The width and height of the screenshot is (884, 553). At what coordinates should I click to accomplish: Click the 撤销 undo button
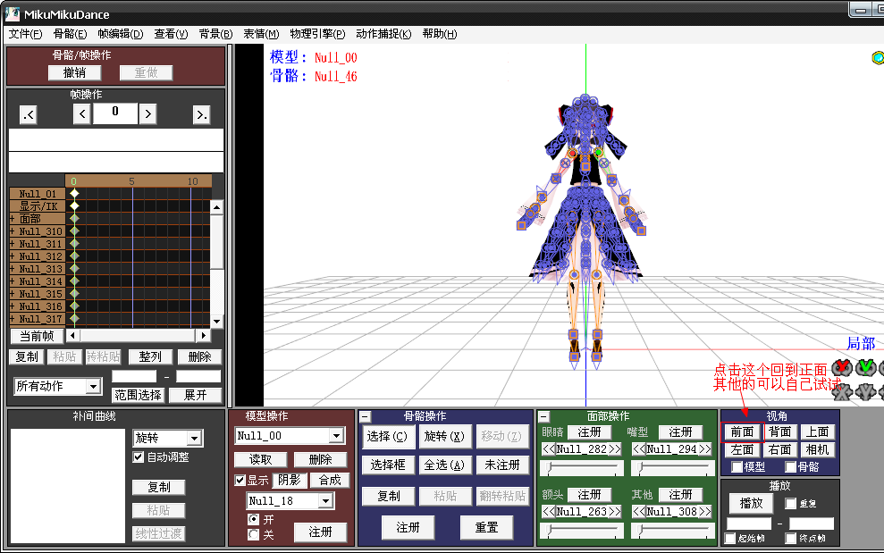pos(74,72)
